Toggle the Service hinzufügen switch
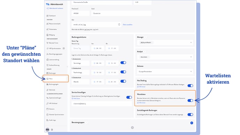 point(129,97)
